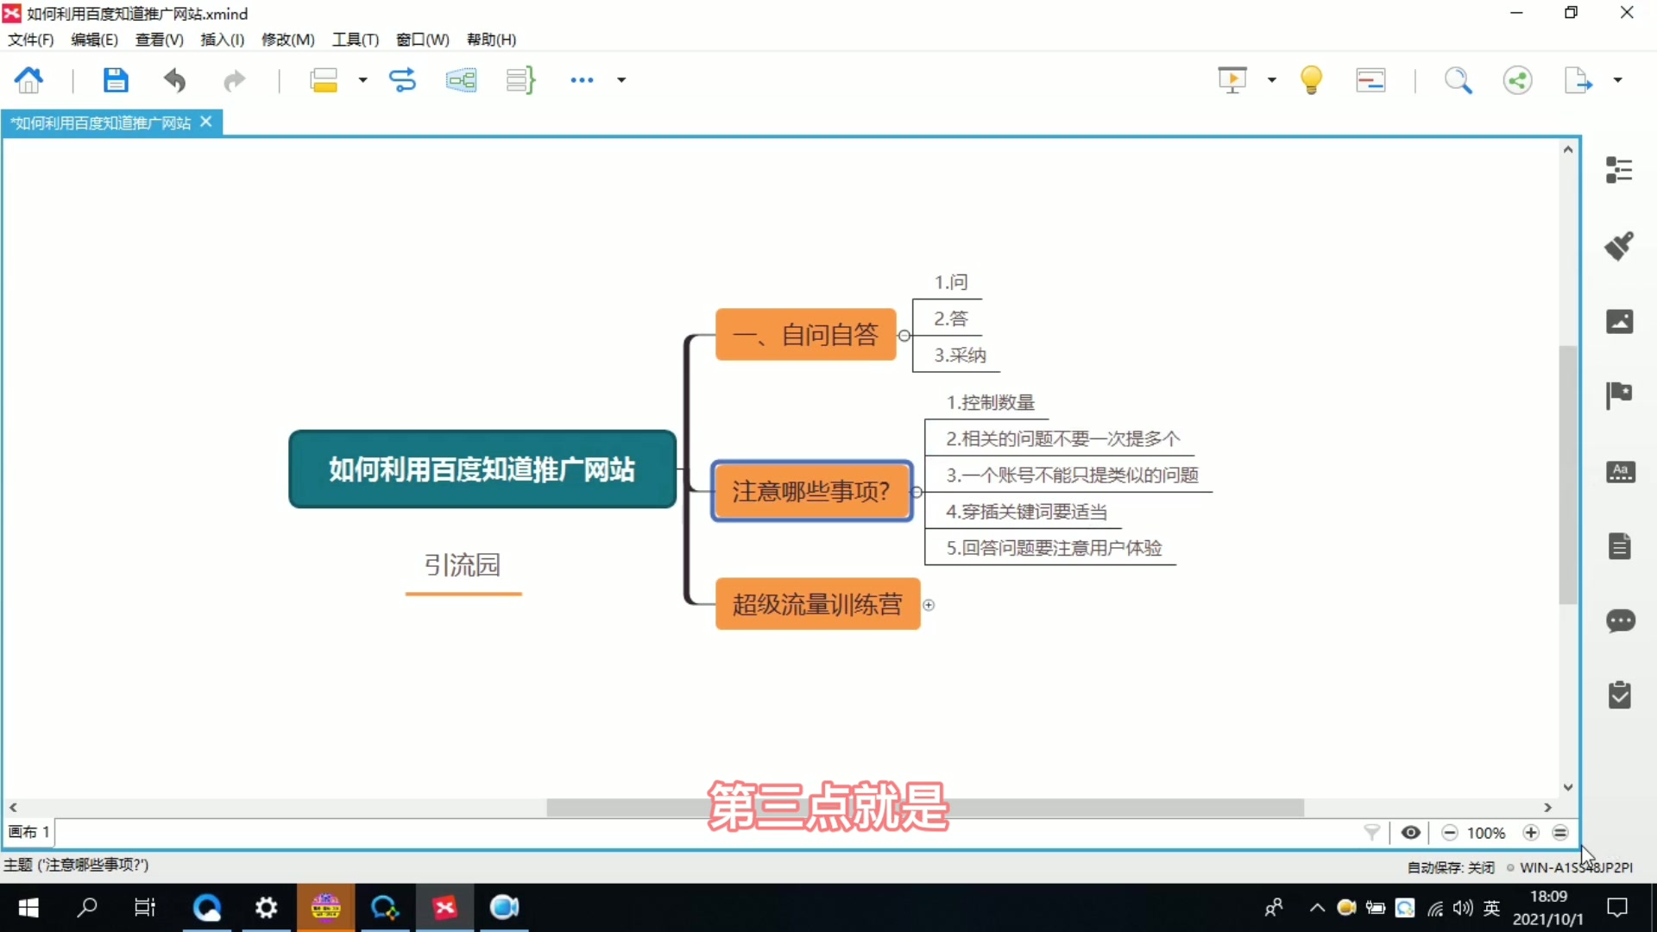This screenshot has height=932, width=1657.
Task: Launch brainstorming mode with the light bulb
Action: (1311, 80)
